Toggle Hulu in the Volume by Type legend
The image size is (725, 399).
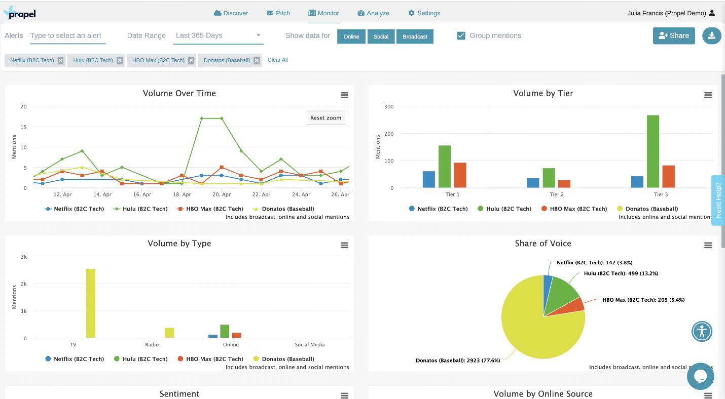pos(140,359)
